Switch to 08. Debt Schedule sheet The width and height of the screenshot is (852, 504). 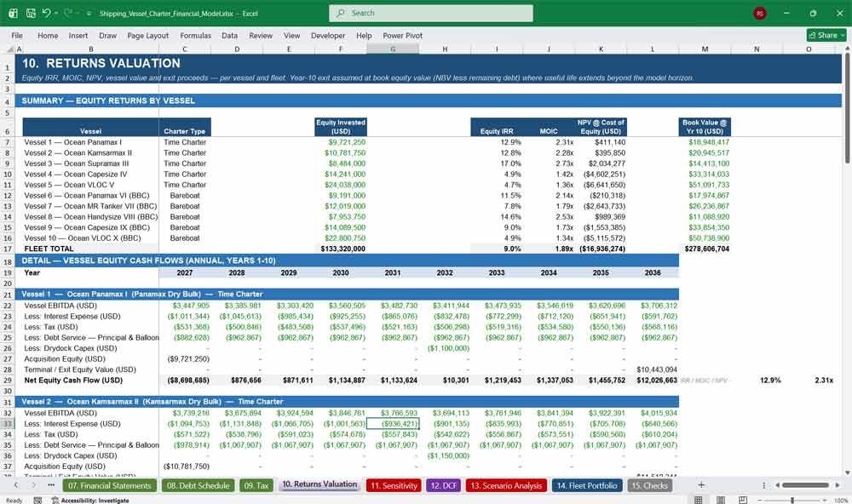pyautogui.click(x=198, y=485)
